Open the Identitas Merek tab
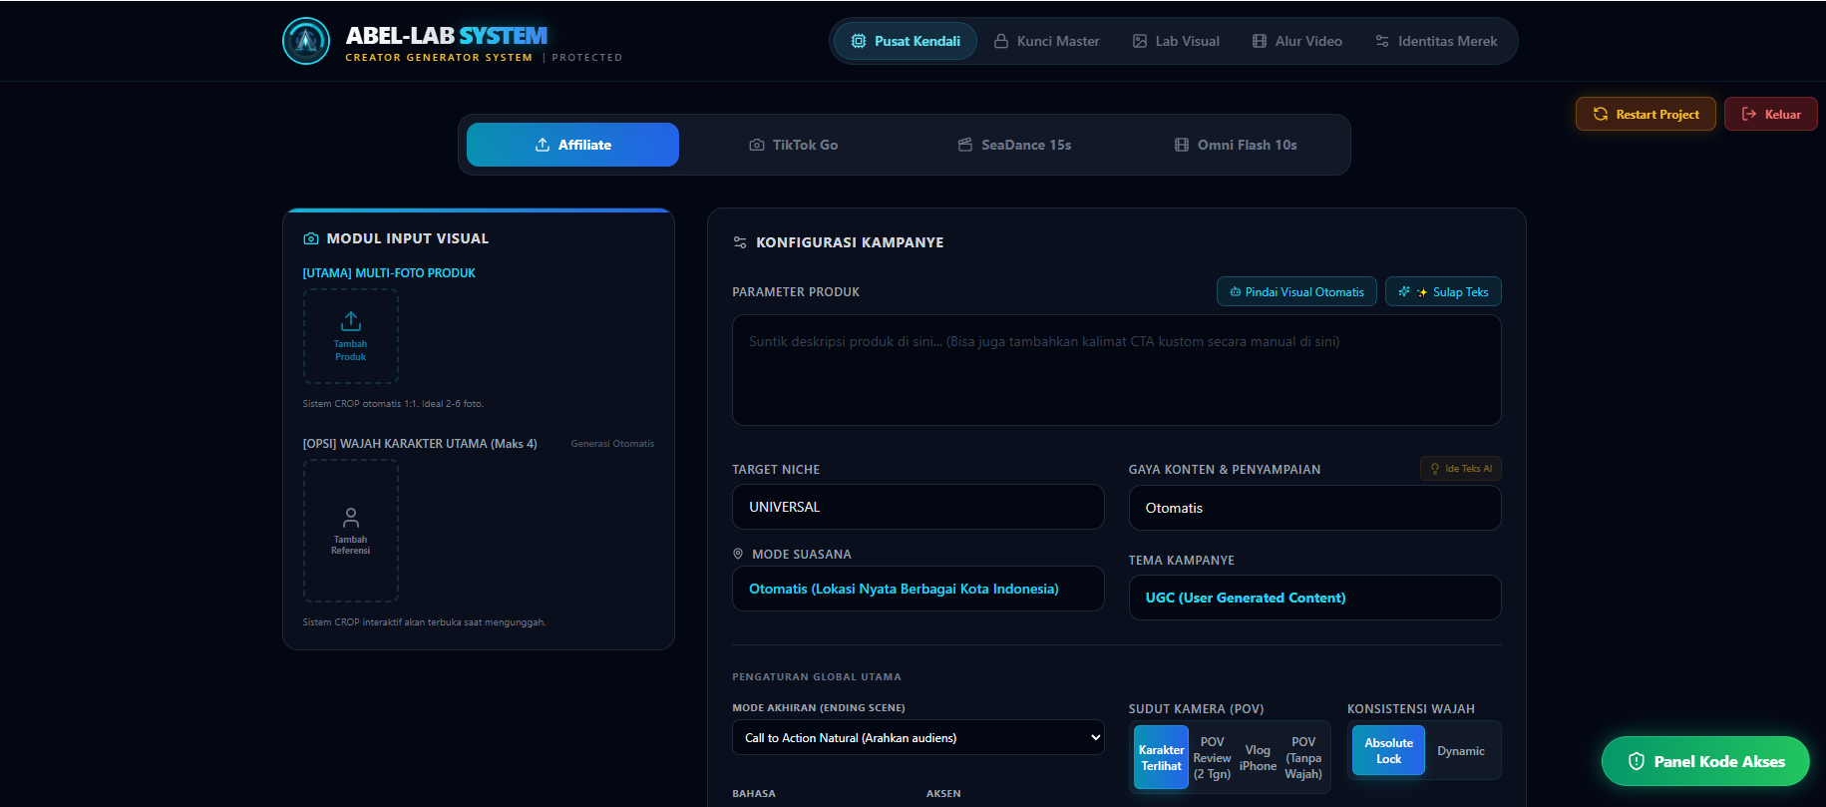This screenshot has height=807, width=1826. click(x=1436, y=41)
